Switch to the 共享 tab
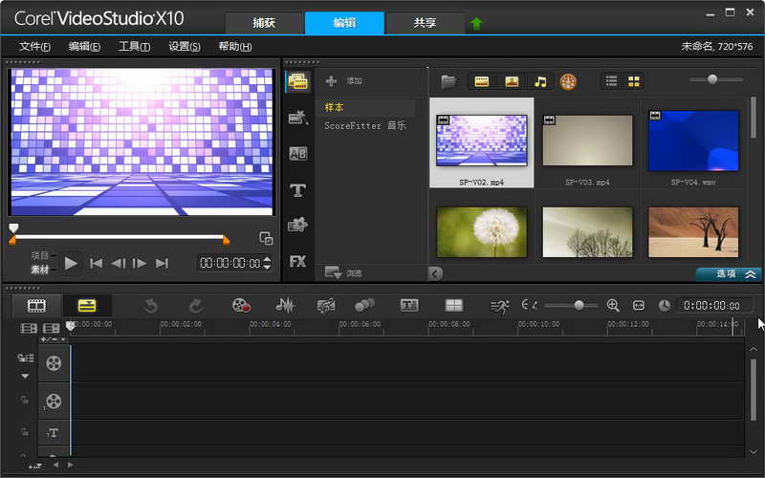 pyautogui.click(x=426, y=22)
